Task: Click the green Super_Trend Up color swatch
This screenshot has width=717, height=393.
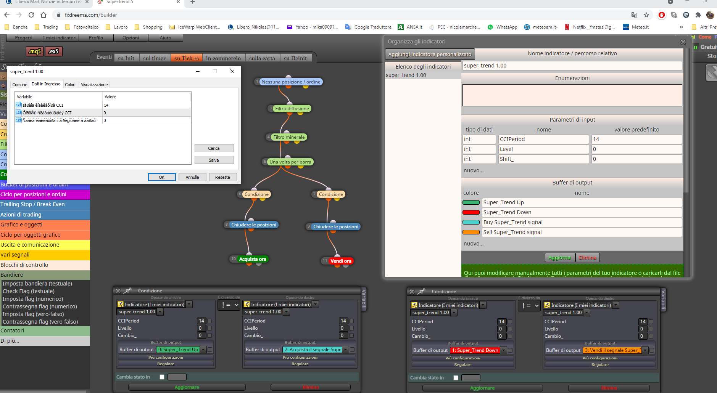Action: point(471,202)
